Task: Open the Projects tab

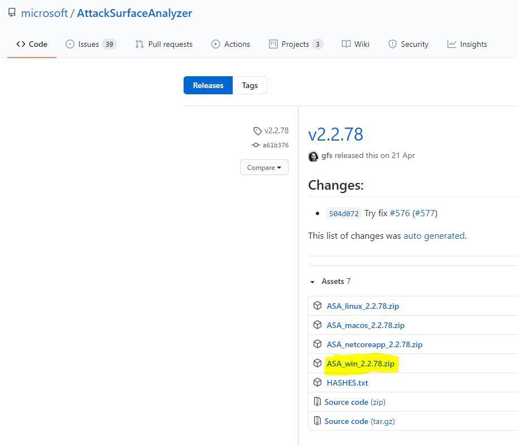Action: 296,44
